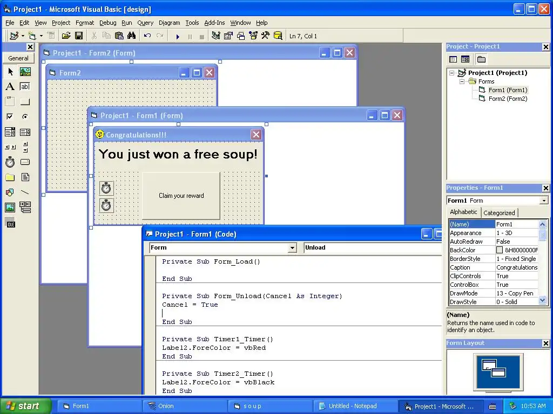Screen dimensions: 553x414
Task: Save the project with the floppy disk icon
Action: [79, 36]
